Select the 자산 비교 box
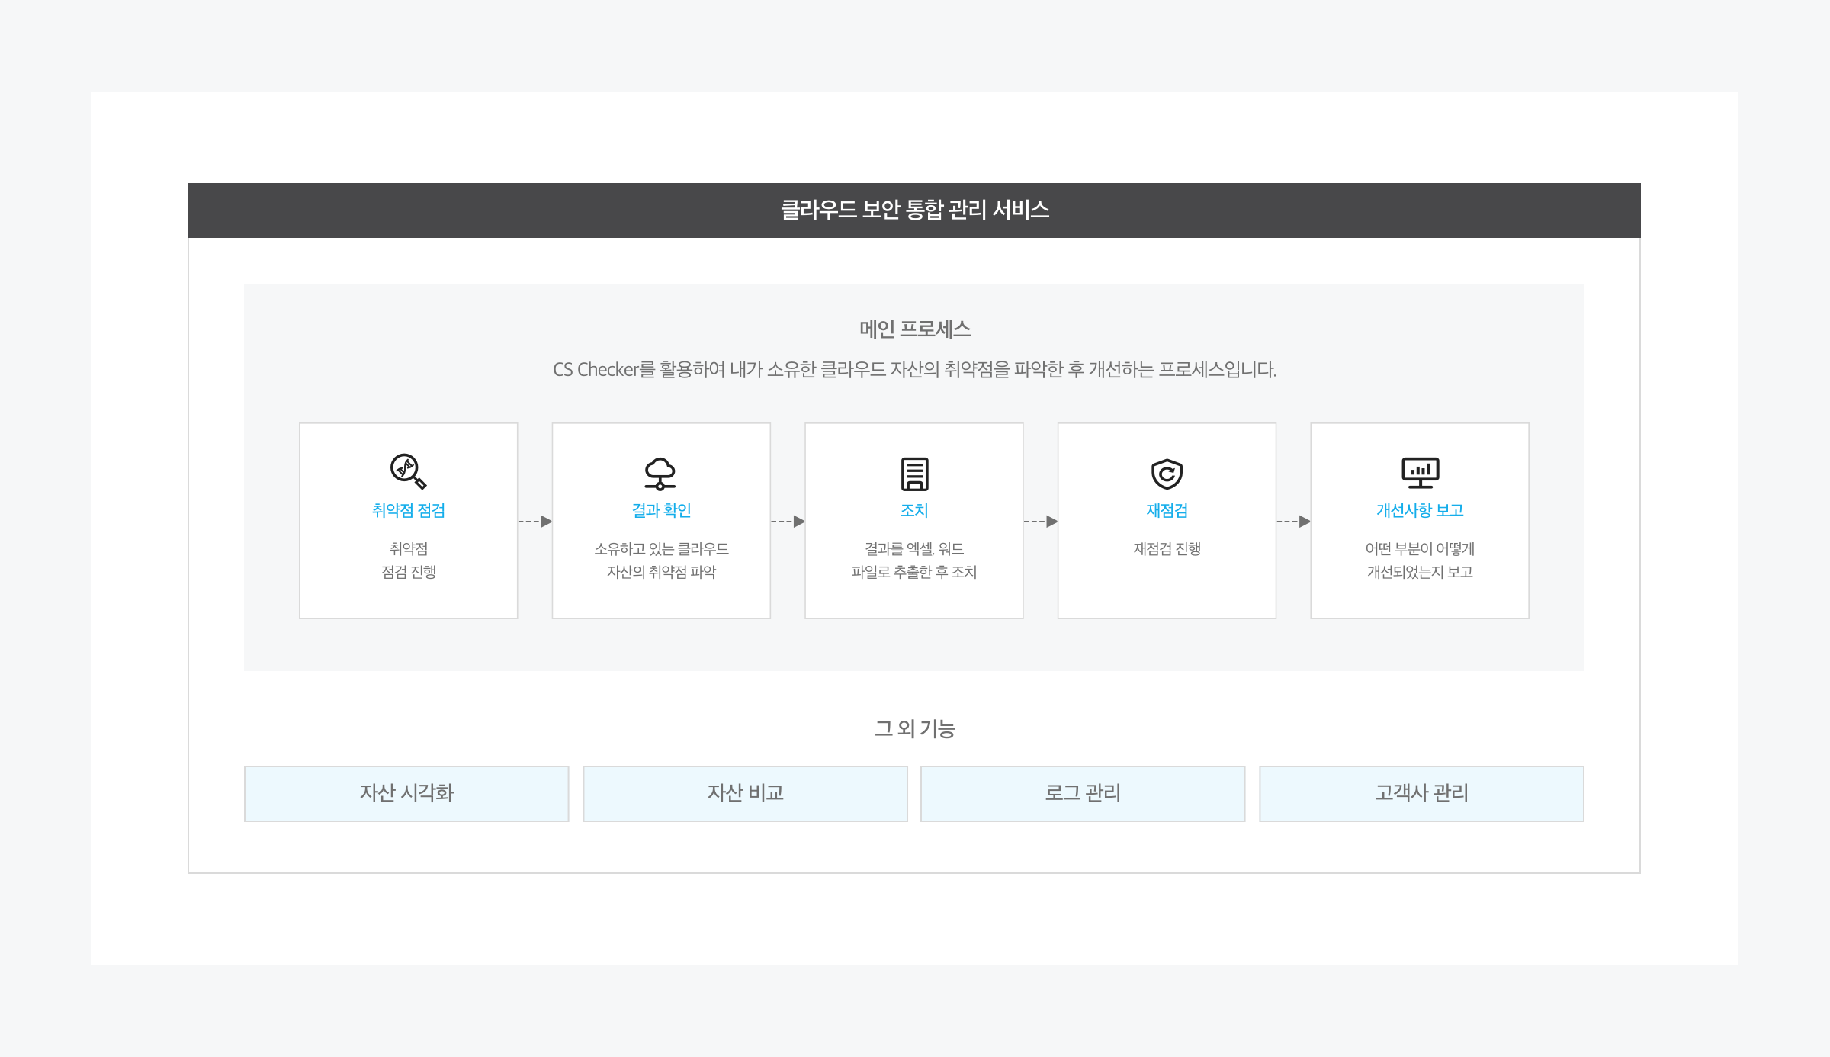Image resolution: width=1830 pixels, height=1057 pixels. pos(745,793)
